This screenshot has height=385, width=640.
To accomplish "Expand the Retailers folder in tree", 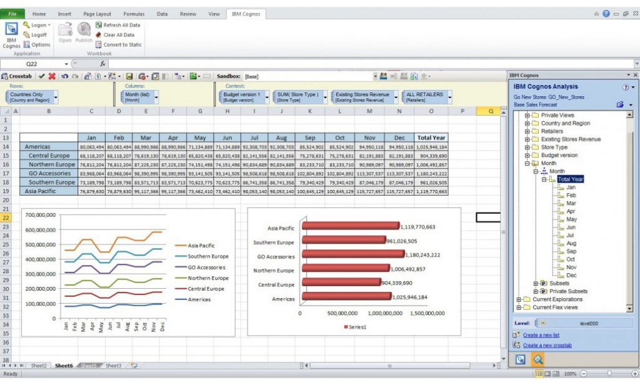I will (x=527, y=131).
